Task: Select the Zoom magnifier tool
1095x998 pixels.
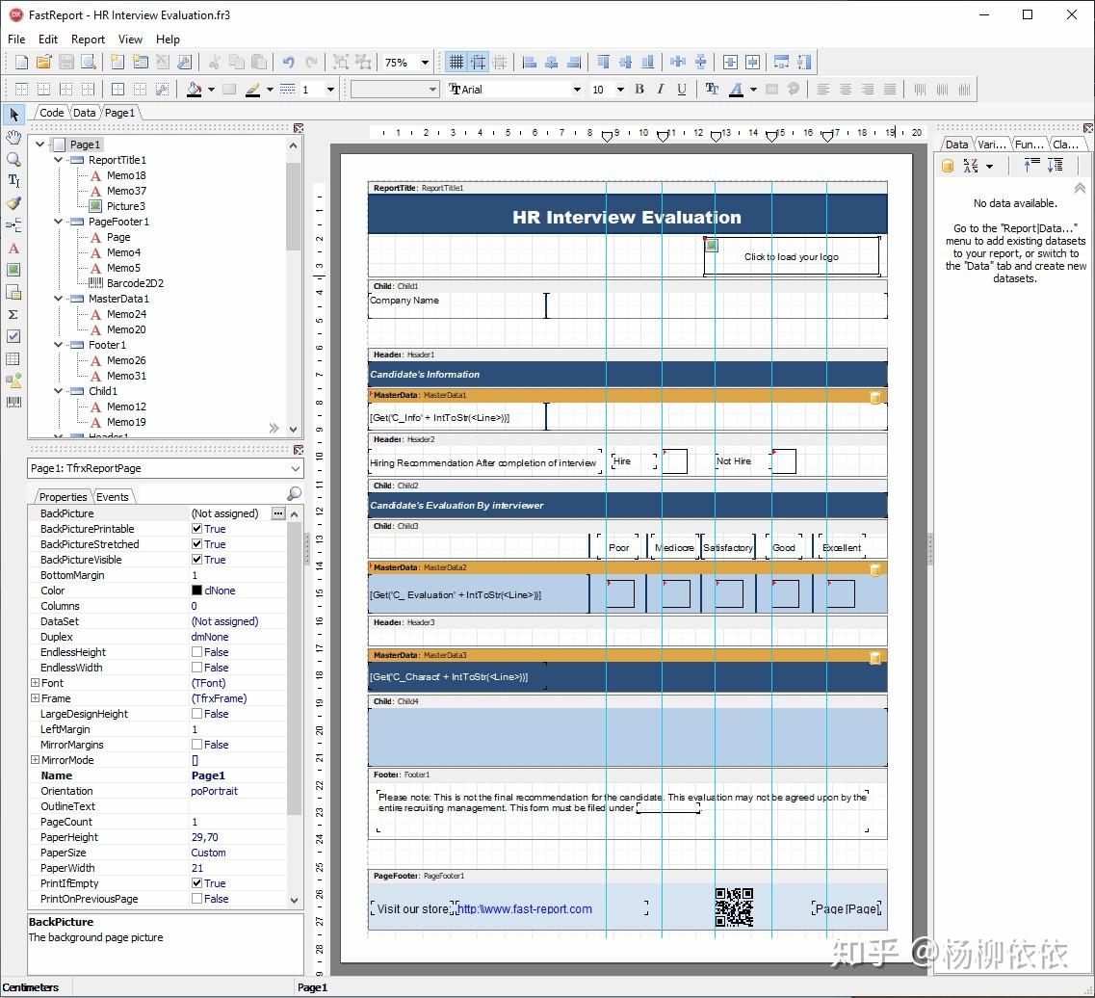Action: pos(13,160)
